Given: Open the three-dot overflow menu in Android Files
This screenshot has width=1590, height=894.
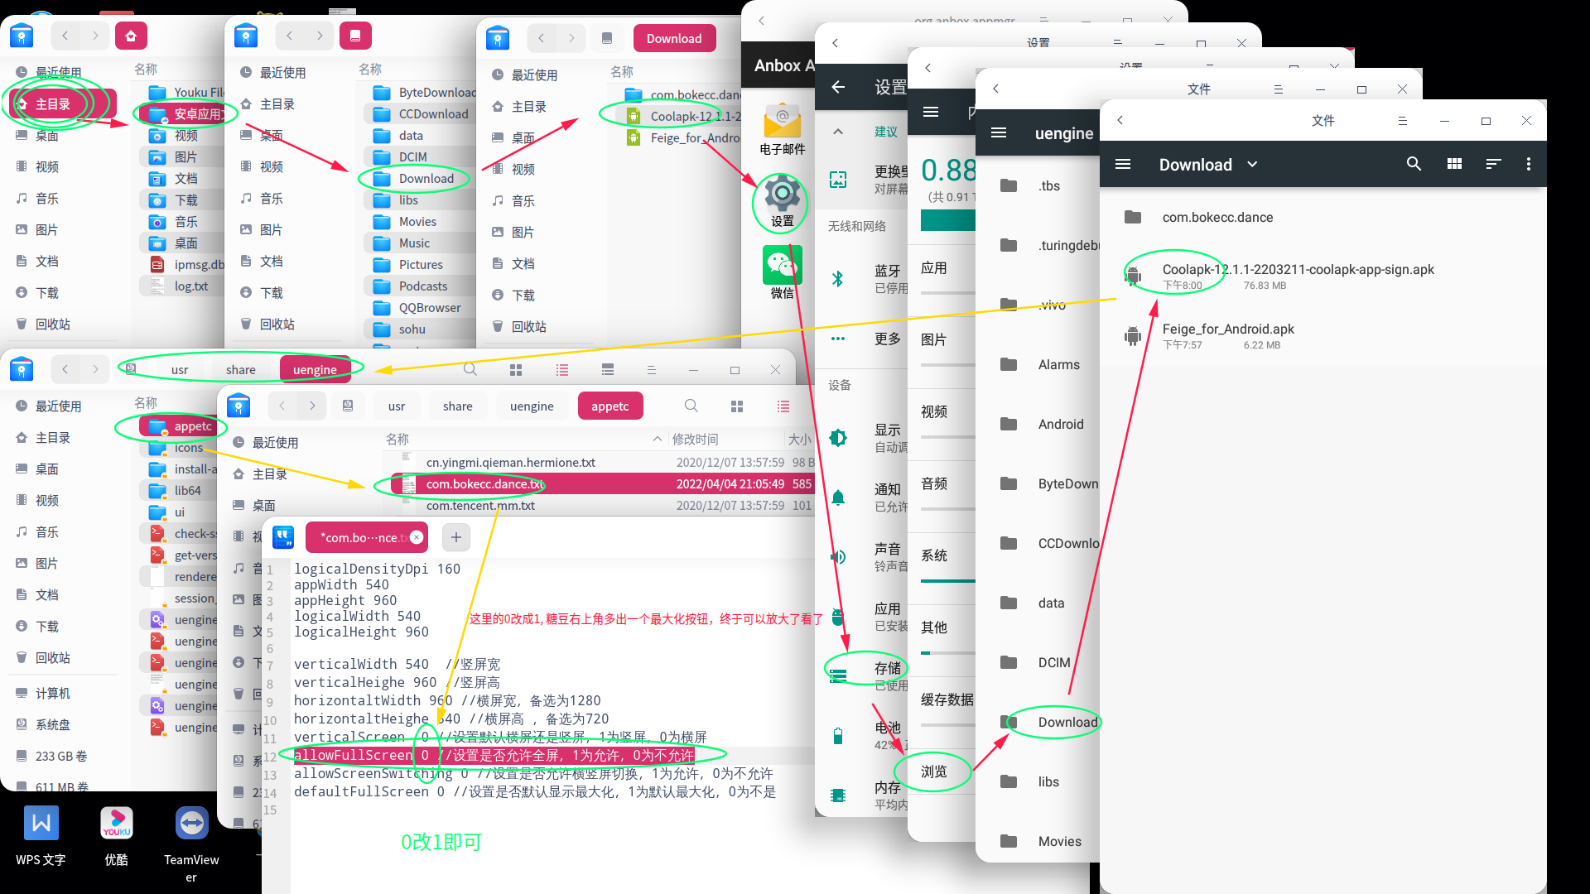Looking at the screenshot, I should pyautogui.click(x=1529, y=164).
